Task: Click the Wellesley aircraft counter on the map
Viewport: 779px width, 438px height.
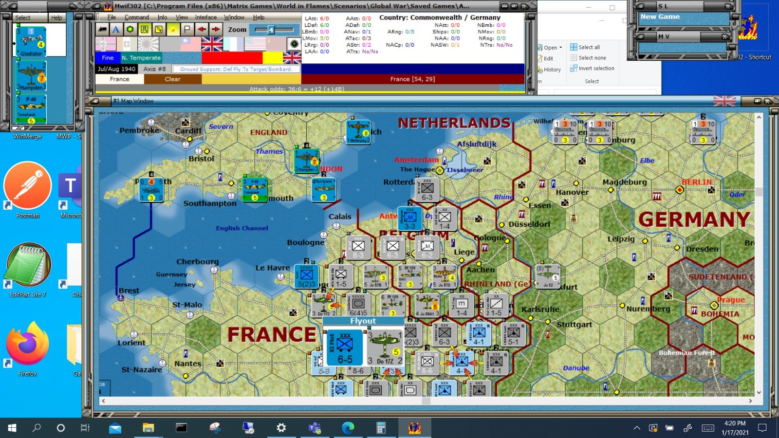Action: click(x=358, y=132)
